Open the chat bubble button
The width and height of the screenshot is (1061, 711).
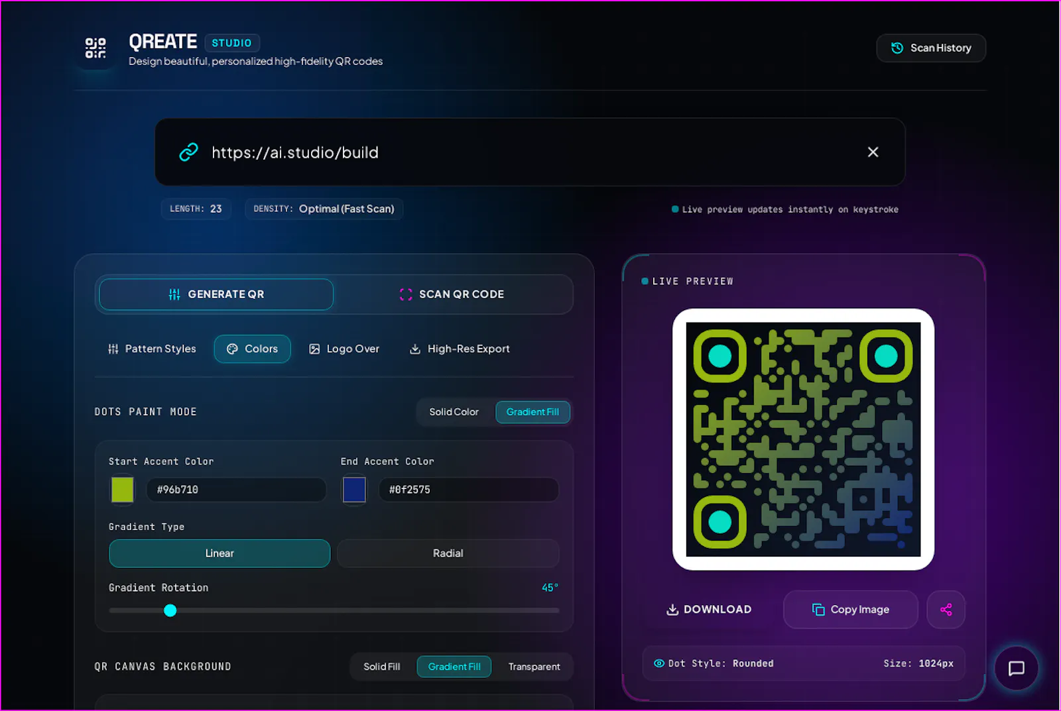(x=1017, y=669)
